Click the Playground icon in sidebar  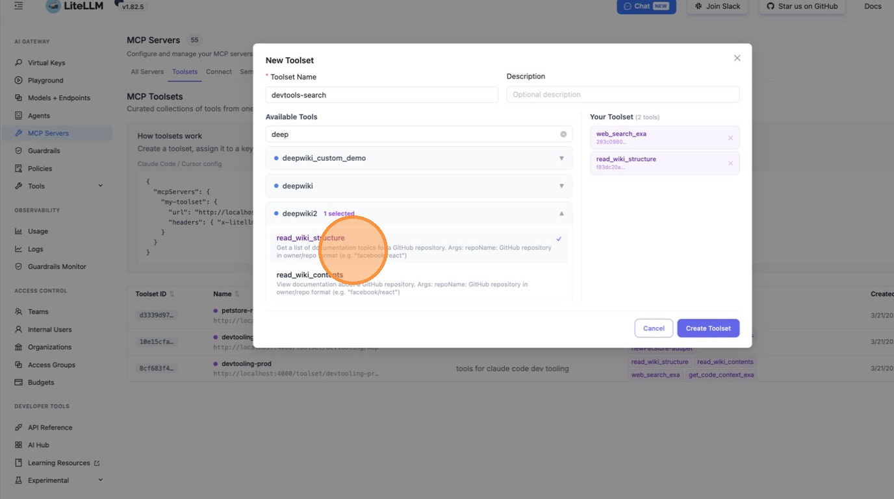tap(18, 80)
